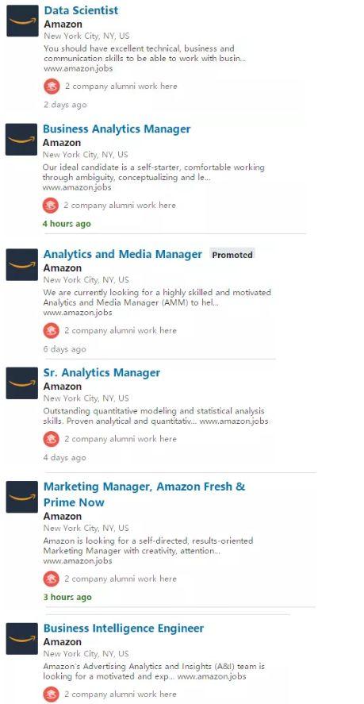Image resolution: width=364 pixels, height=704 pixels.
Task: Open the Data Scientist job title
Action: [81, 10]
